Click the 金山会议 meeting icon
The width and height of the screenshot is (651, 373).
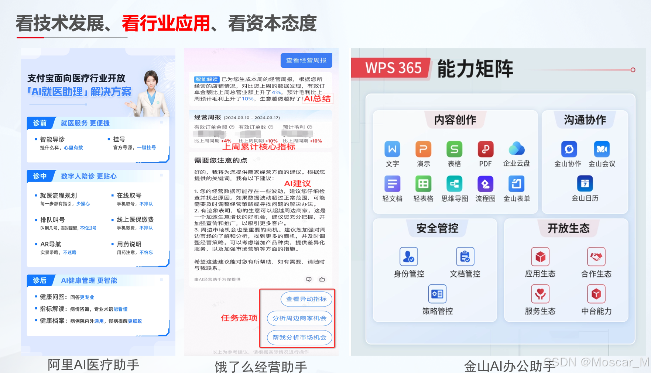pos(602,149)
